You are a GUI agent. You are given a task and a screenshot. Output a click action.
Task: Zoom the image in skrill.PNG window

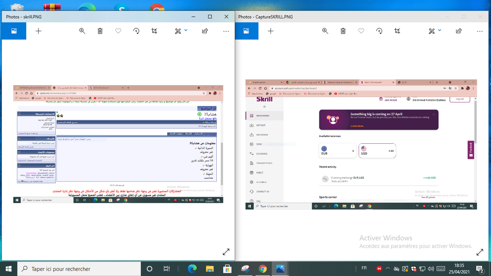tap(82, 31)
